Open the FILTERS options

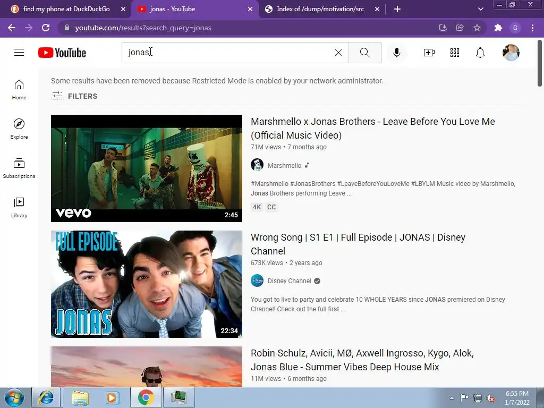click(74, 96)
